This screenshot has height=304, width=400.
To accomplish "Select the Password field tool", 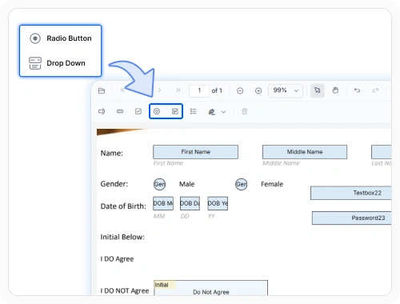I will point(120,111).
